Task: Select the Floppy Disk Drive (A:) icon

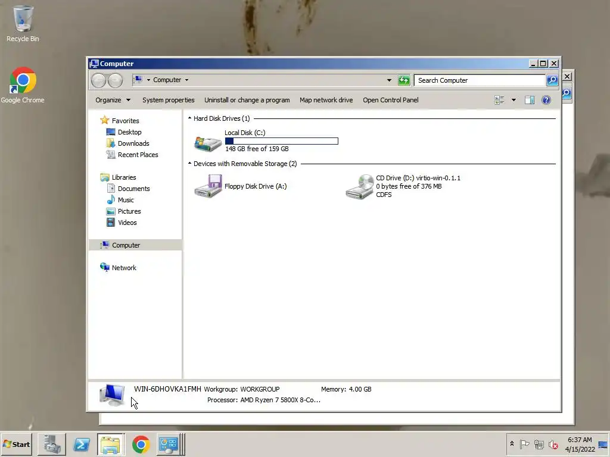Action: (x=208, y=186)
